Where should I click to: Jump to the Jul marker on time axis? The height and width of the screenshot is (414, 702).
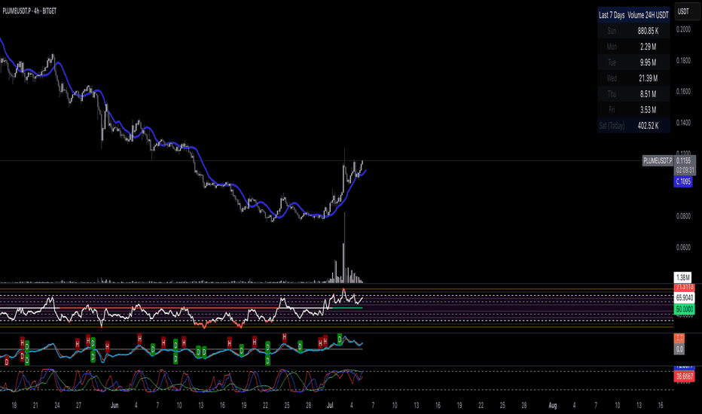[x=330, y=406]
